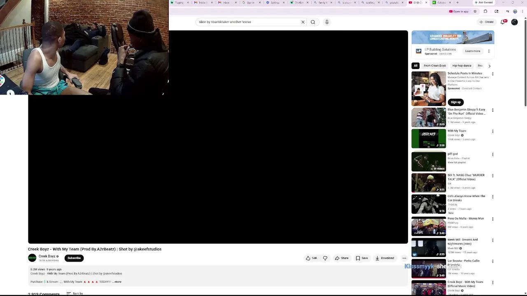Viewport: 527px width, 296px height.
Task: View full playlist link for piff god
Action: pos(457,162)
